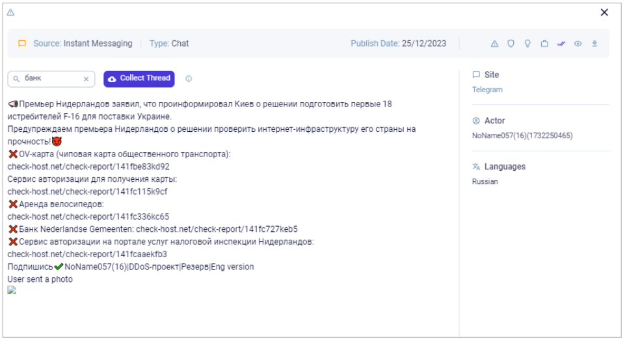Image resolution: width=627 pixels, height=341 pixels.
Task: Open check-report link 141fc727keb5
Action: pos(217,229)
